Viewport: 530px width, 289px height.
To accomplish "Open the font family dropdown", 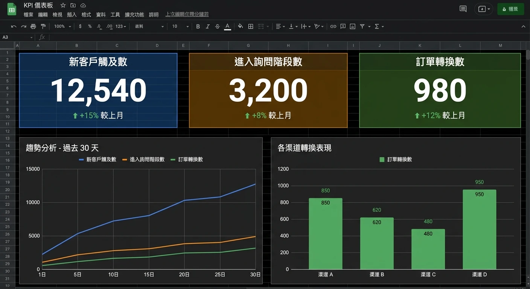I will pos(149,26).
